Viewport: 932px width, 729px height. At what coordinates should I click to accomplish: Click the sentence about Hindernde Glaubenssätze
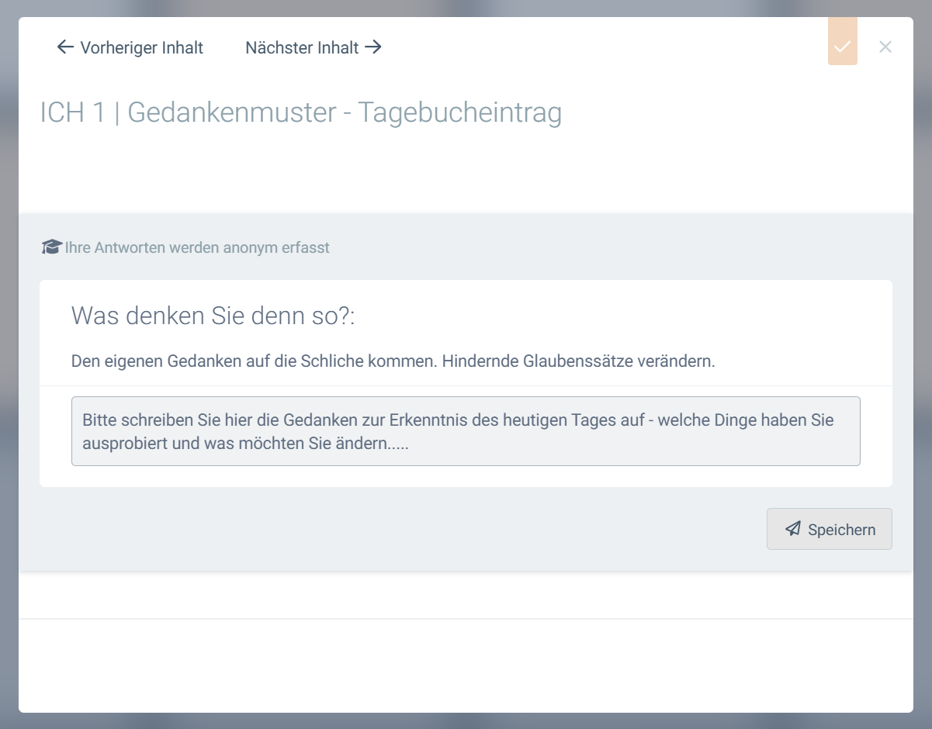point(578,361)
